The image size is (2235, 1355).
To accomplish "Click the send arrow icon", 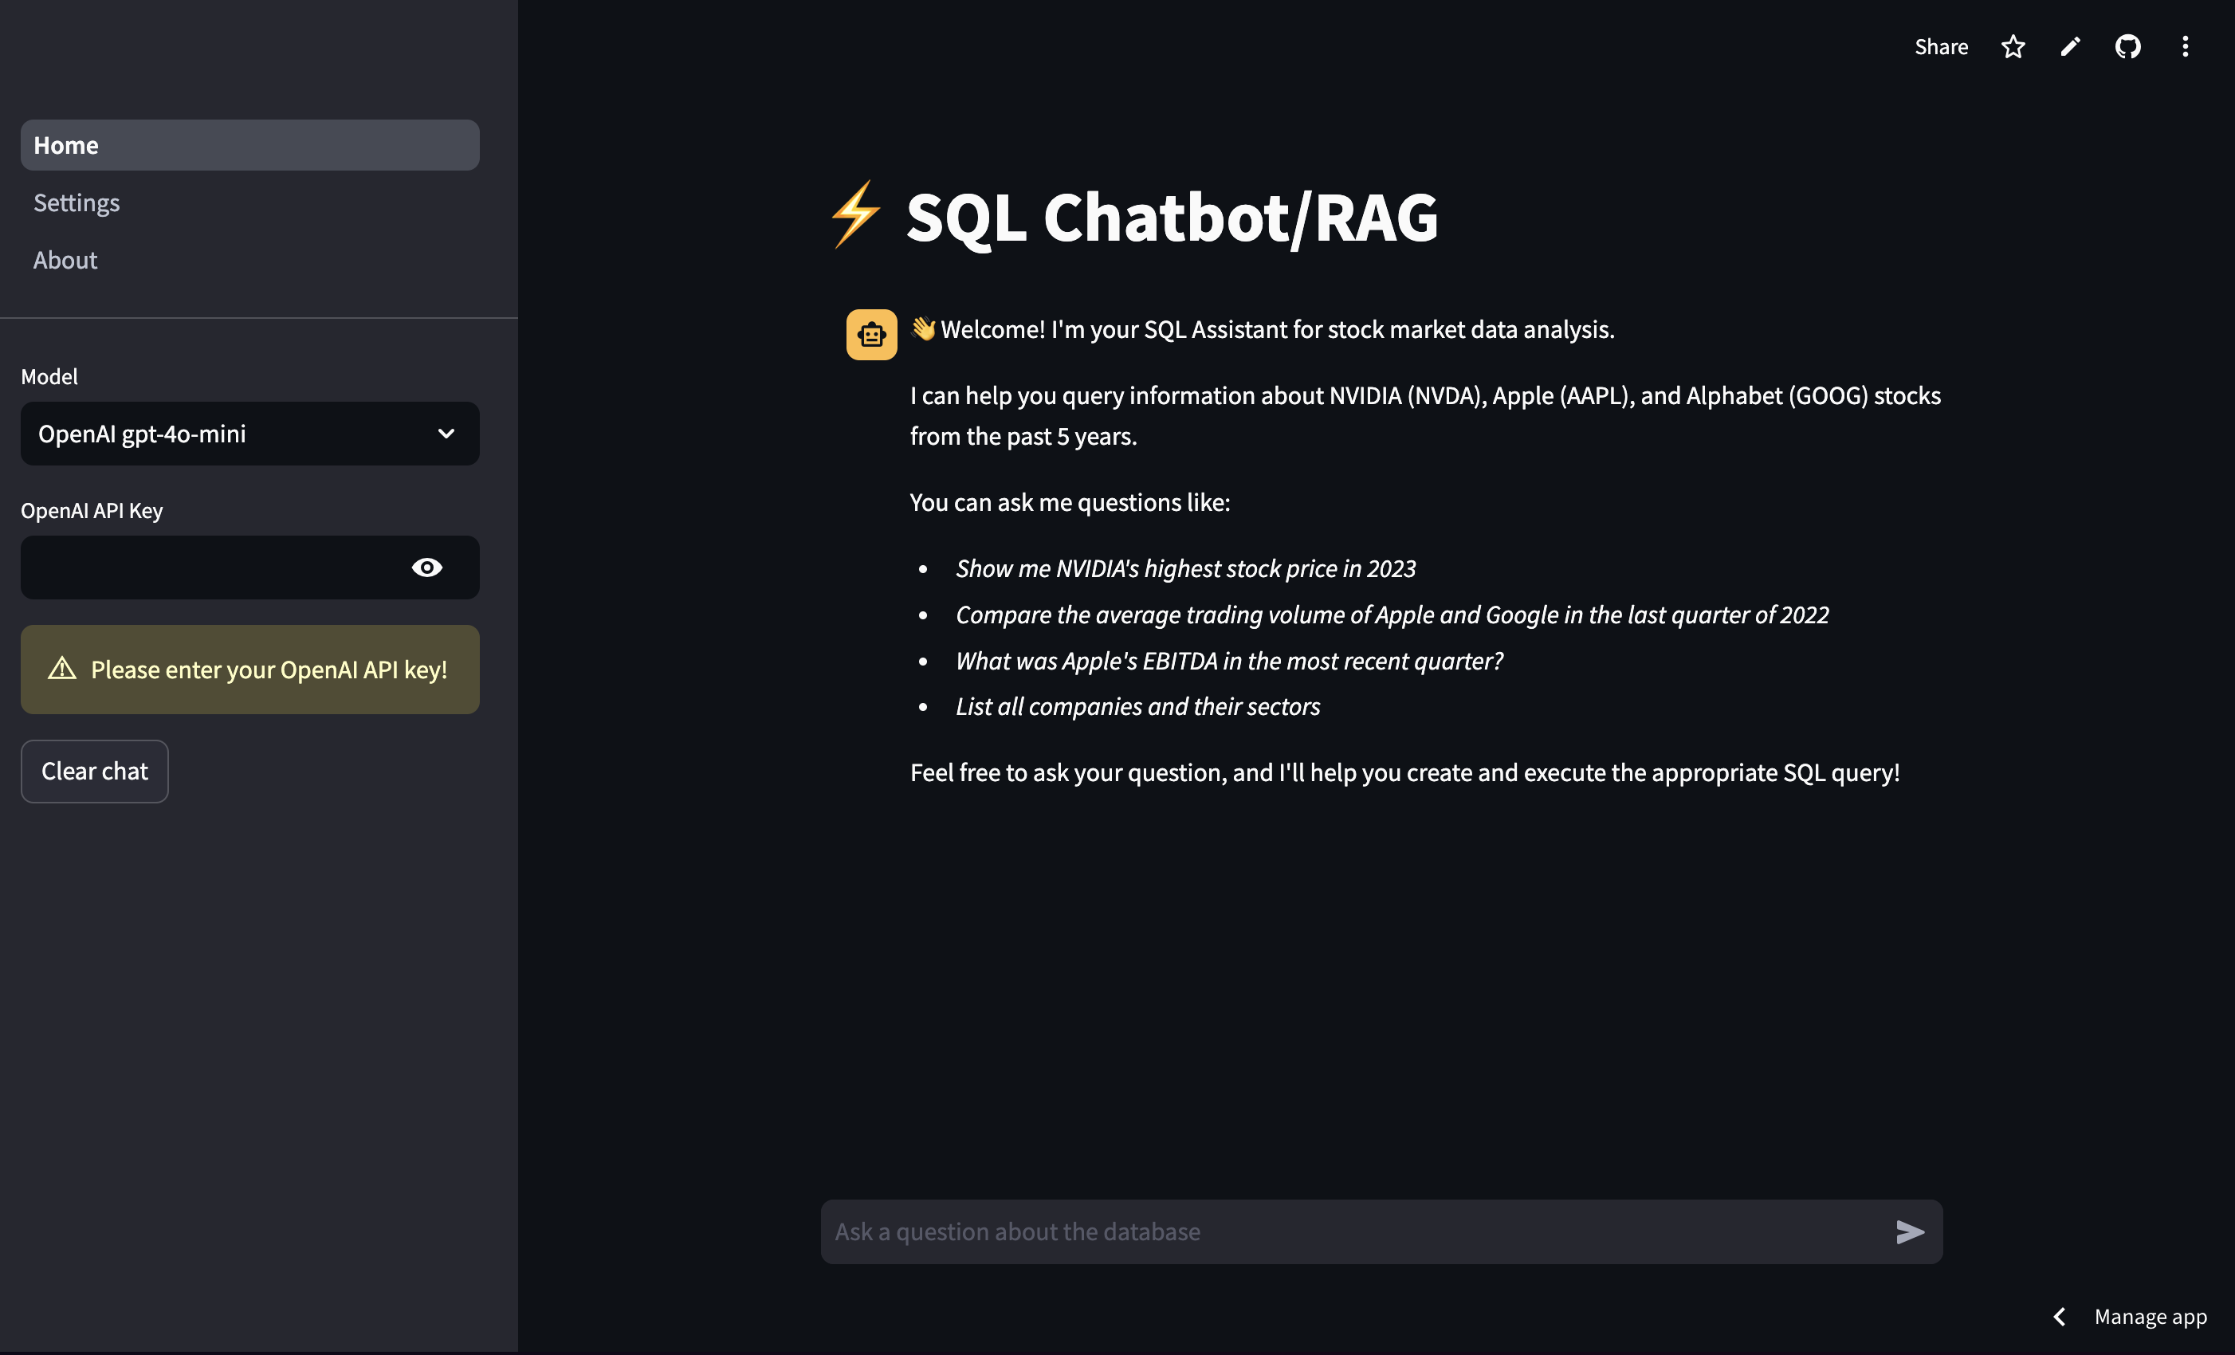I will click(1911, 1231).
